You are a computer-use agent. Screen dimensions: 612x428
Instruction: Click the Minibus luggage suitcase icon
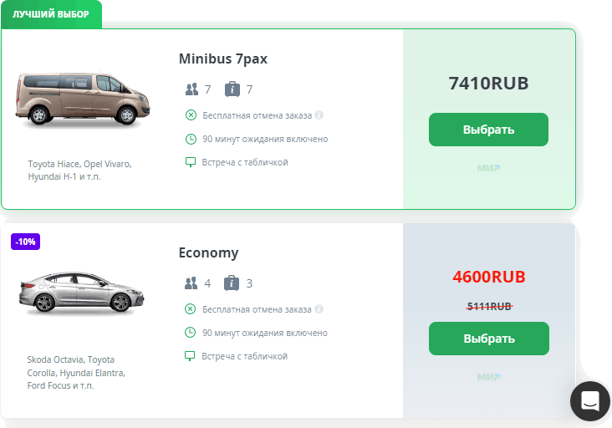[232, 89]
